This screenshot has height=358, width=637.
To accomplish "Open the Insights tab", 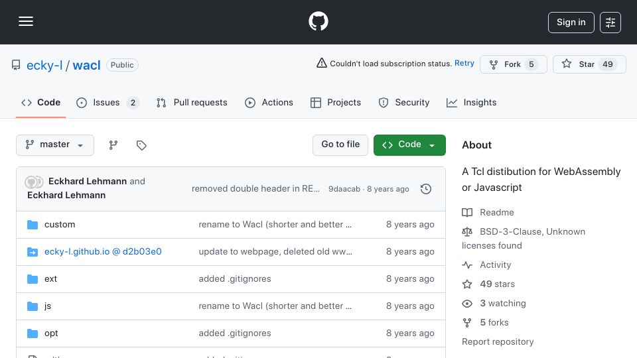I will coord(471,102).
